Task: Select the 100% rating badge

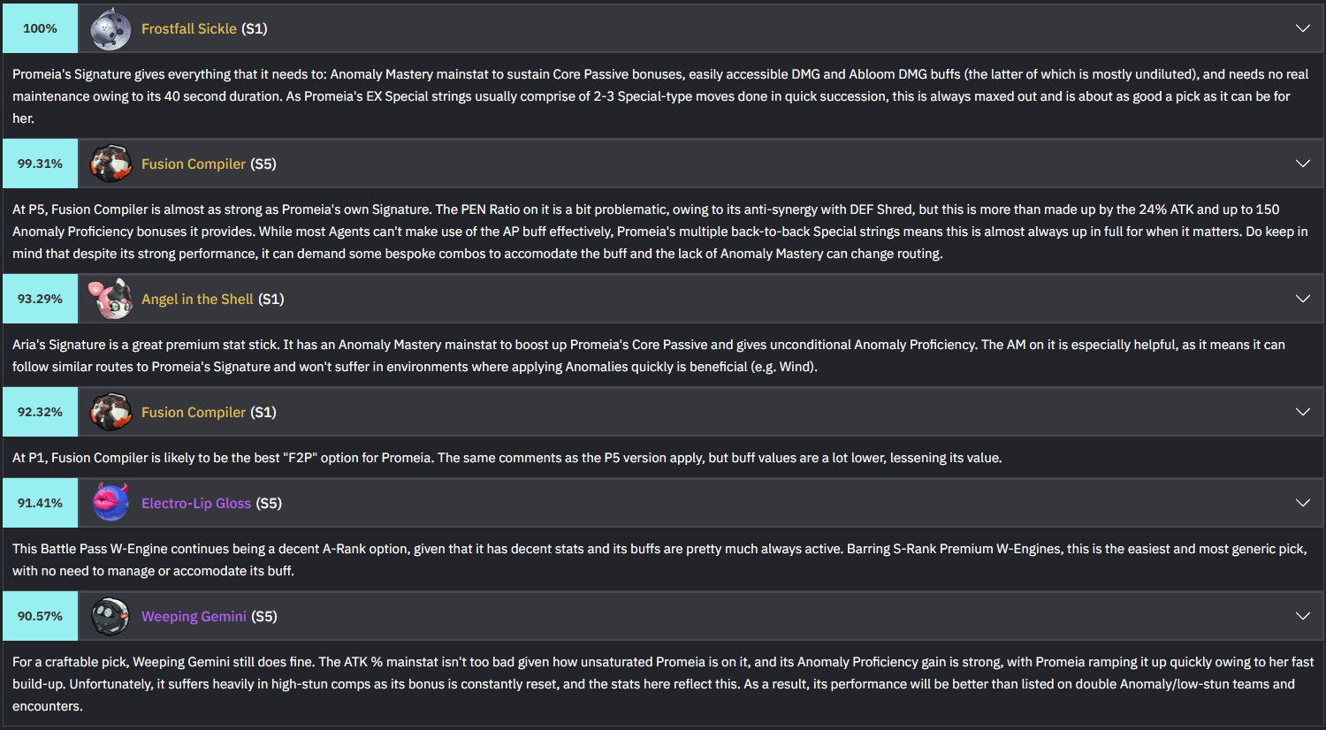Action: point(40,28)
